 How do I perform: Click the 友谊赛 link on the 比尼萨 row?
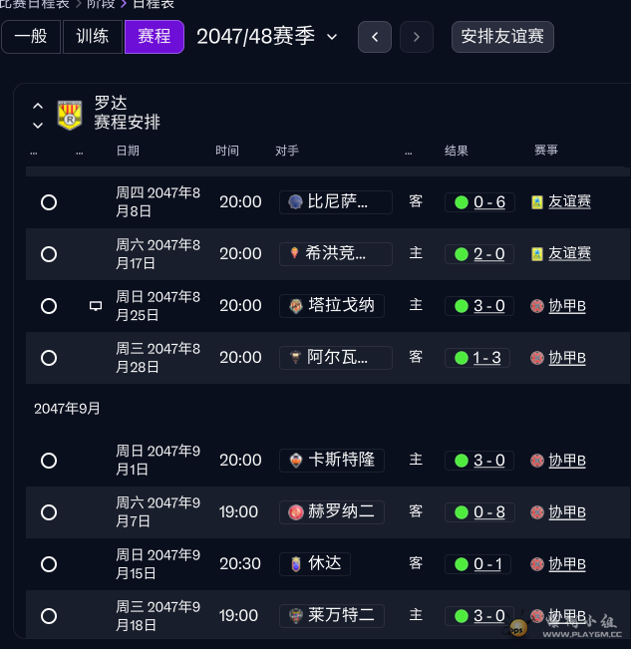coord(569,201)
